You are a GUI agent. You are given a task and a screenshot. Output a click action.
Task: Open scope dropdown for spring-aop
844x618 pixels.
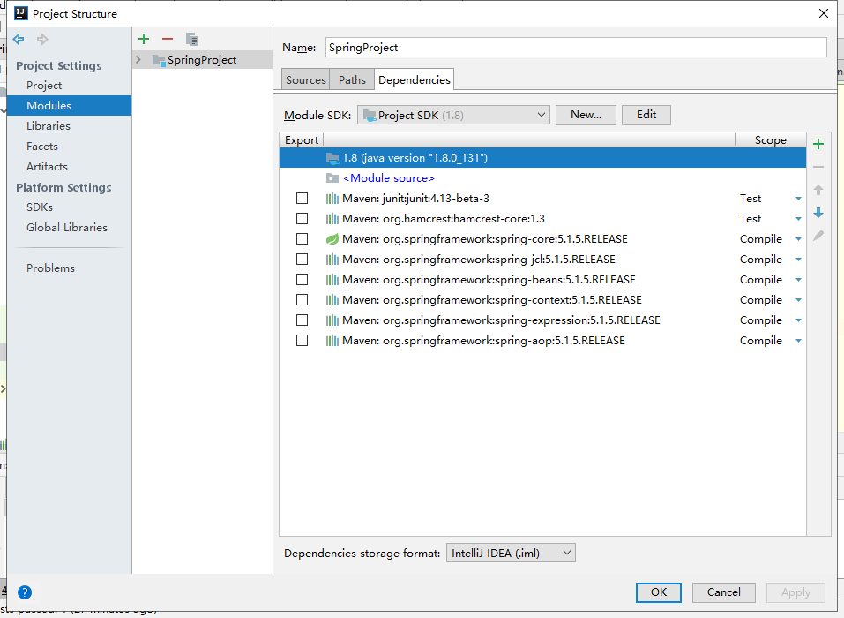coord(798,341)
